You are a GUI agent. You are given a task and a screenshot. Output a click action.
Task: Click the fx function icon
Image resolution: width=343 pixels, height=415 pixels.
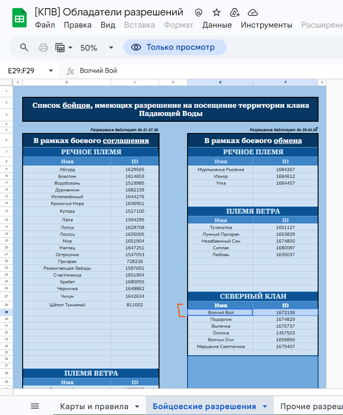coord(70,71)
